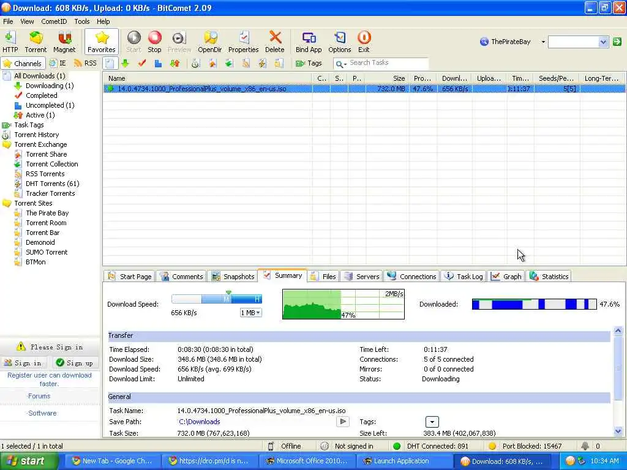Switch to the Connections tab
Image resolution: width=627 pixels, height=470 pixels.
412,276
